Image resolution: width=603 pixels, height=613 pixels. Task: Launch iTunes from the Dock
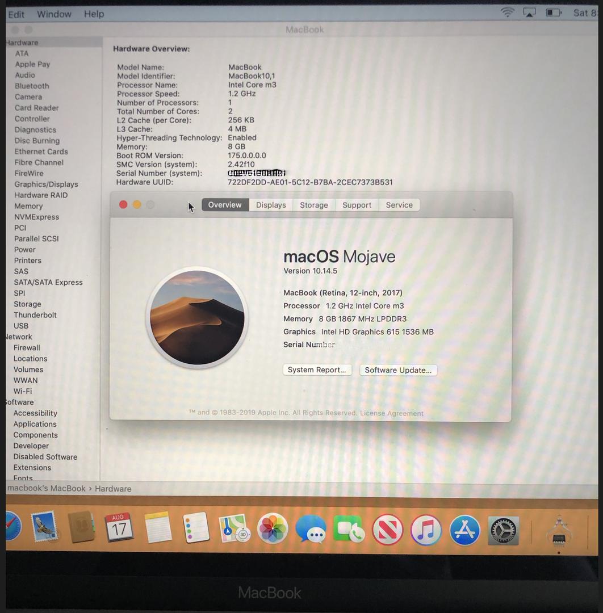tap(426, 530)
